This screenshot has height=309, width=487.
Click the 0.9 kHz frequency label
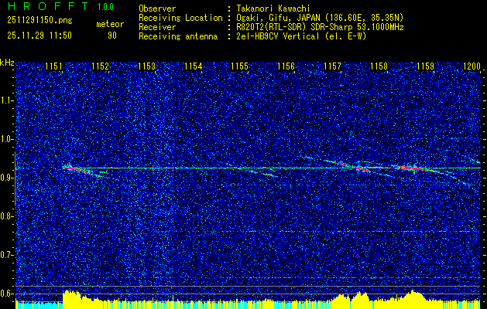click(x=7, y=178)
